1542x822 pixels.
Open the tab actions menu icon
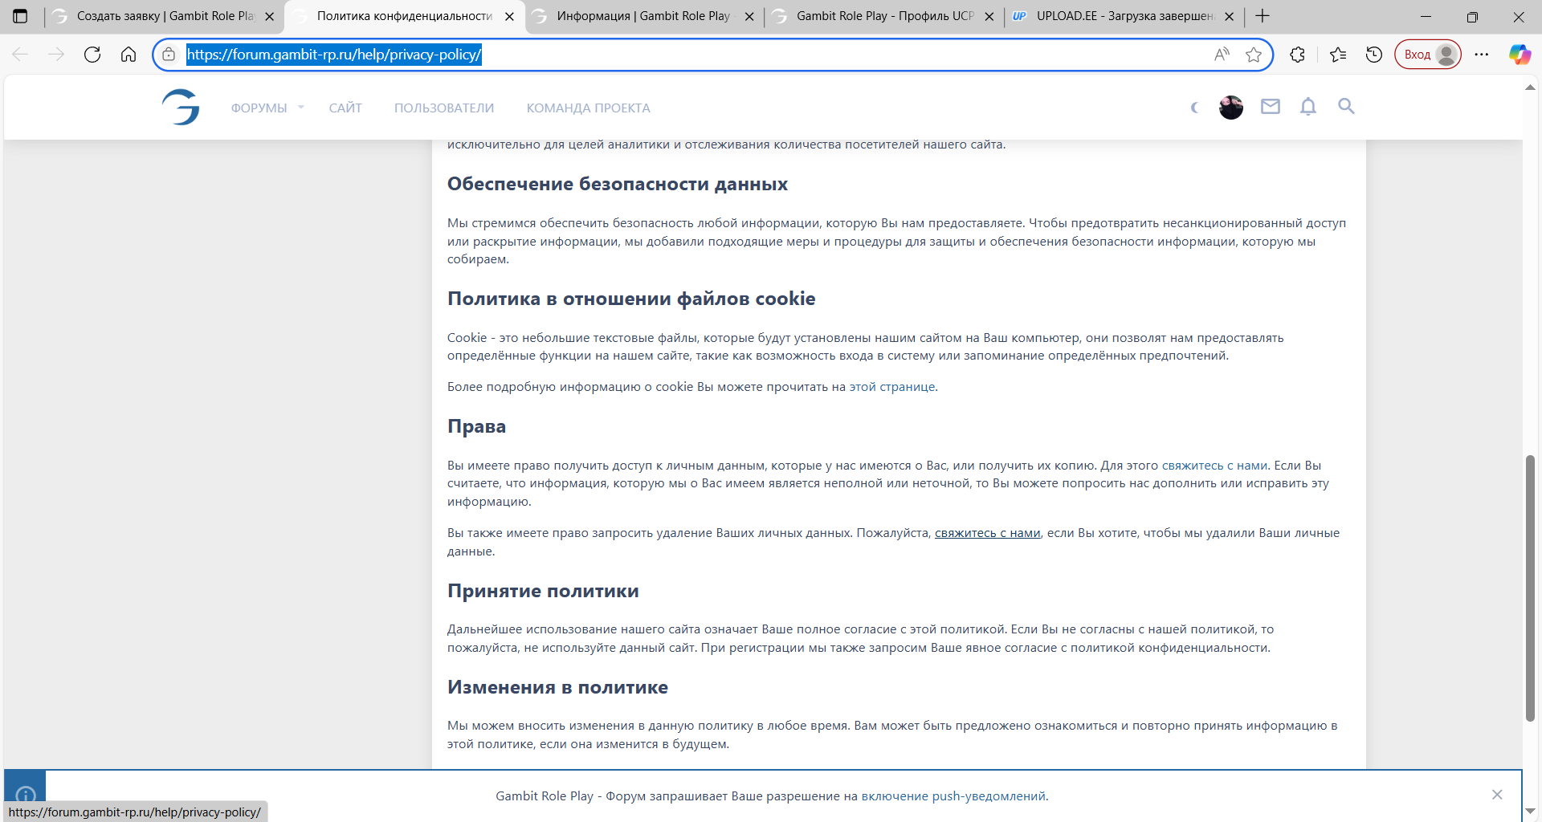20,16
